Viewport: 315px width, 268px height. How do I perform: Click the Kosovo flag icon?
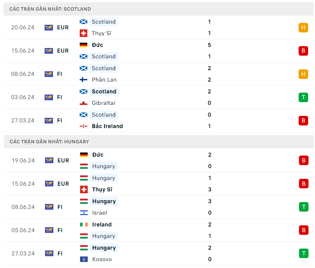[x=84, y=259]
